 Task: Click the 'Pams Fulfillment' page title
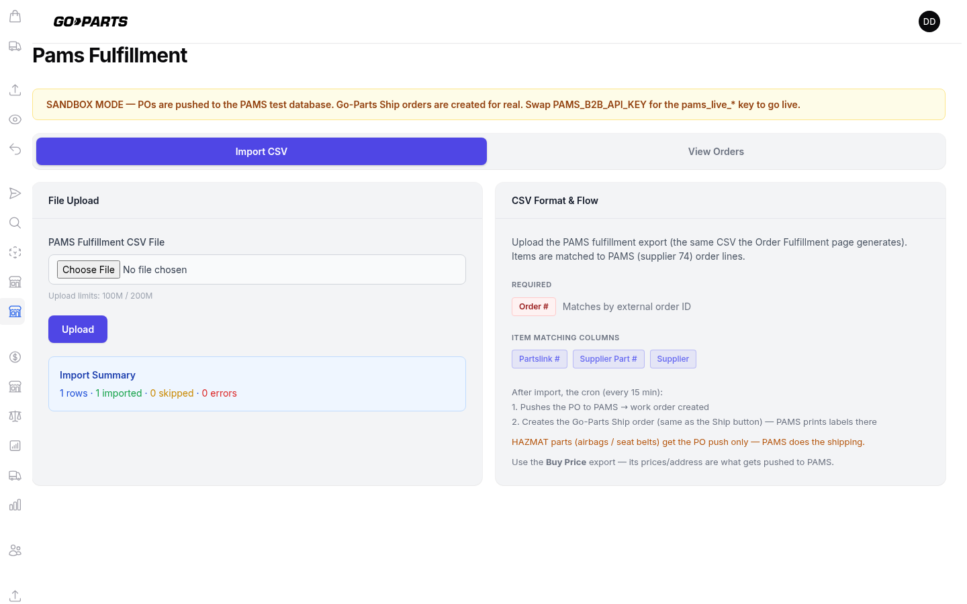point(110,55)
